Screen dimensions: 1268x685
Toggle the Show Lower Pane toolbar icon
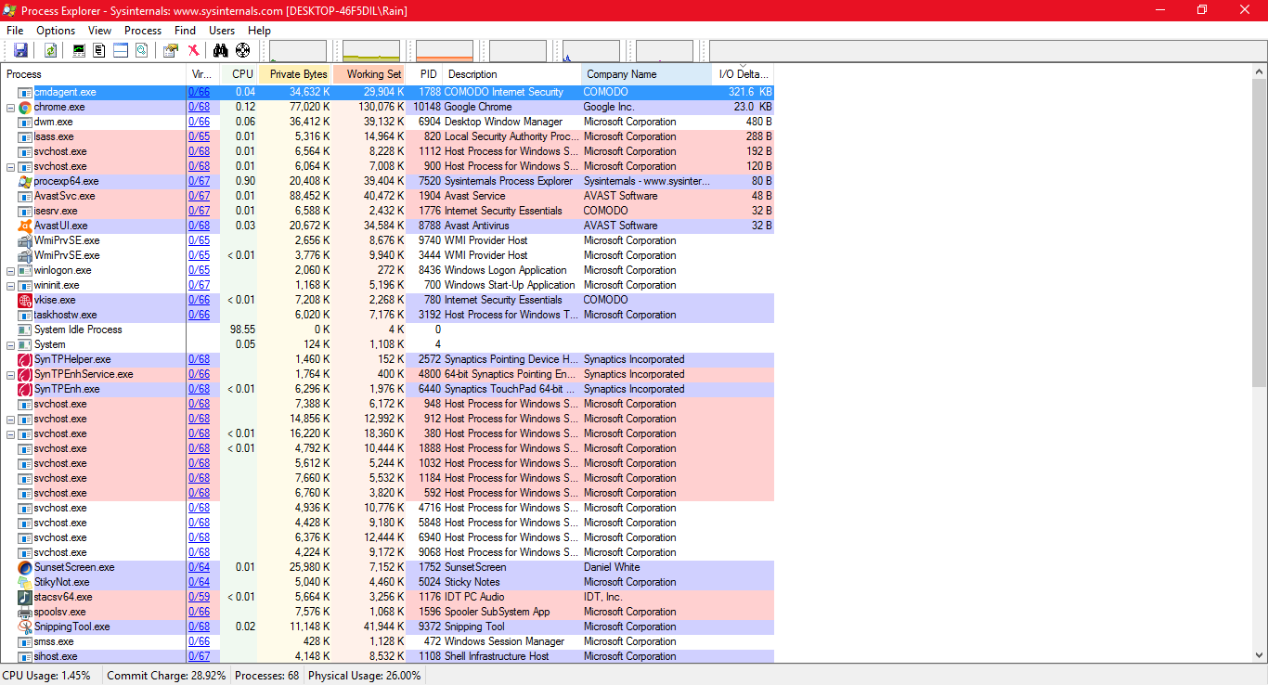[x=121, y=50]
